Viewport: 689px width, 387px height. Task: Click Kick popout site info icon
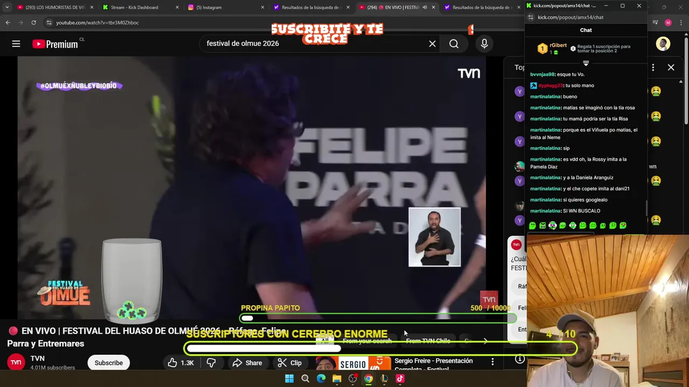point(530,17)
